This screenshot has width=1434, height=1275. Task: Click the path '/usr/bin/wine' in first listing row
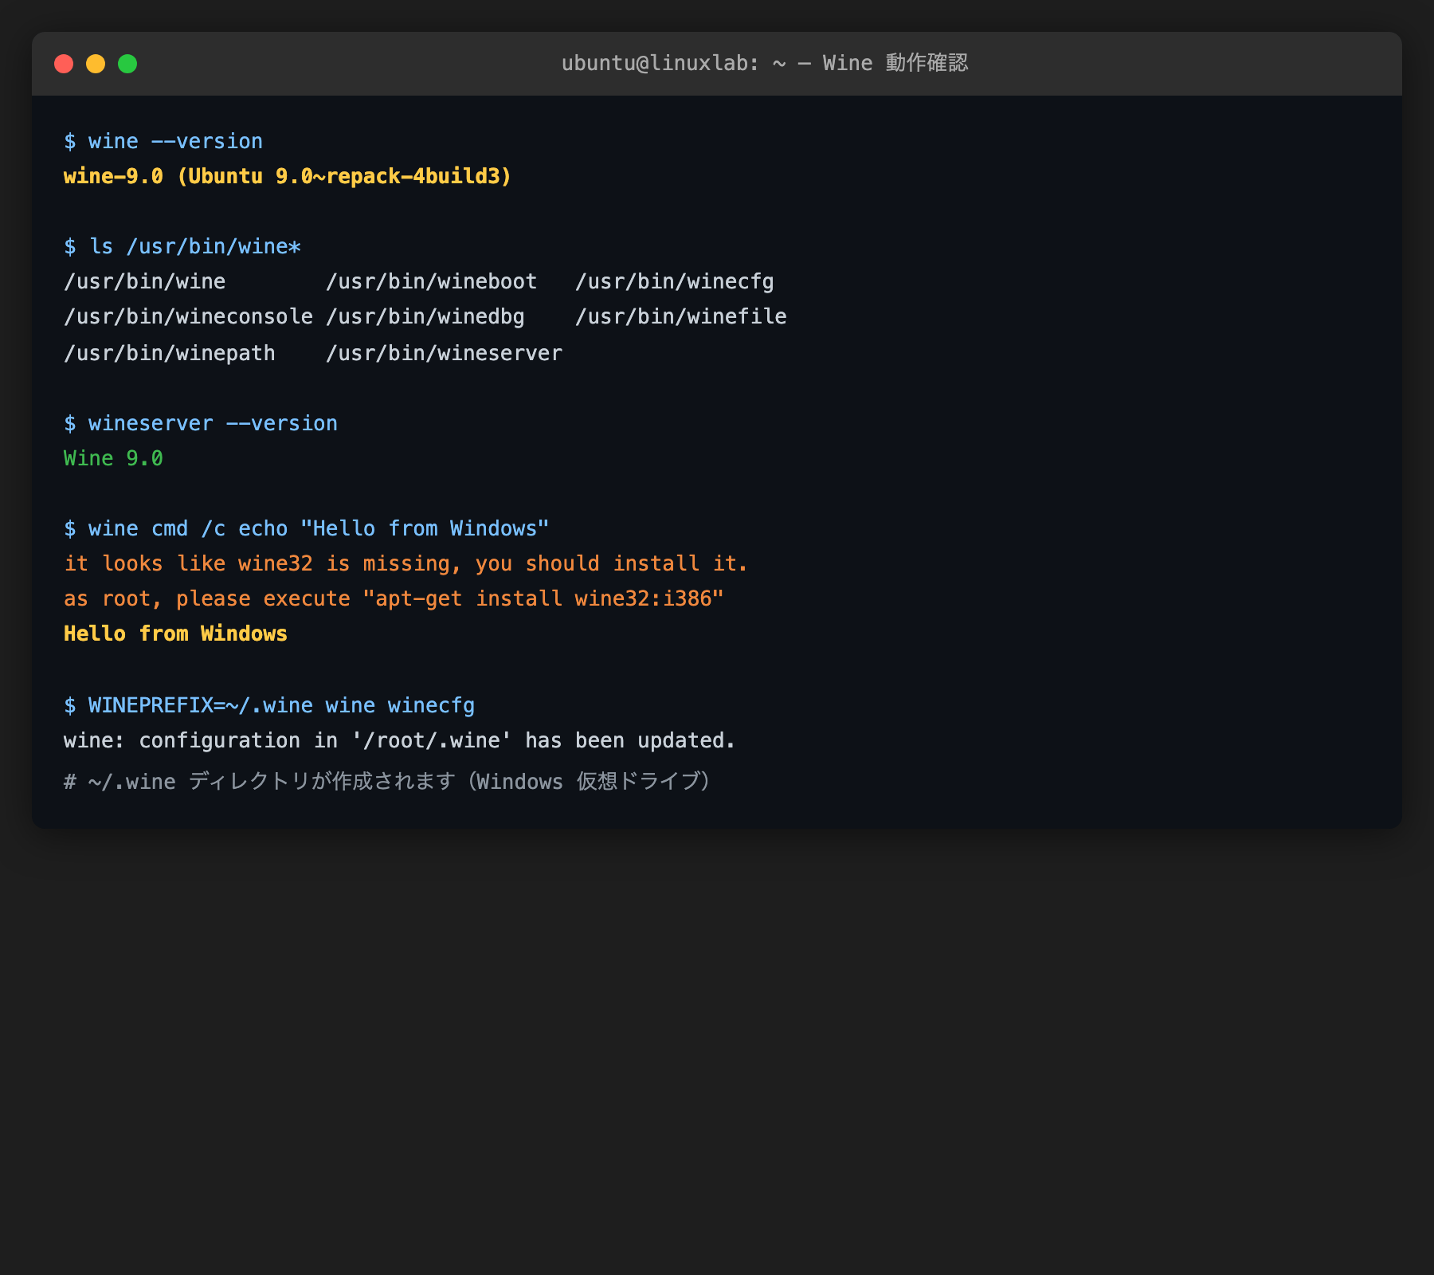tap(145, 281)
